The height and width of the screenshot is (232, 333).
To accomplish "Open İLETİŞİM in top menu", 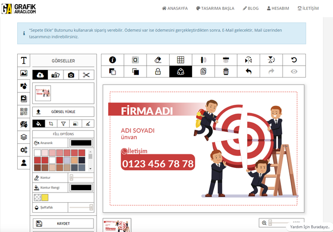I will click(x=308, y=8).
